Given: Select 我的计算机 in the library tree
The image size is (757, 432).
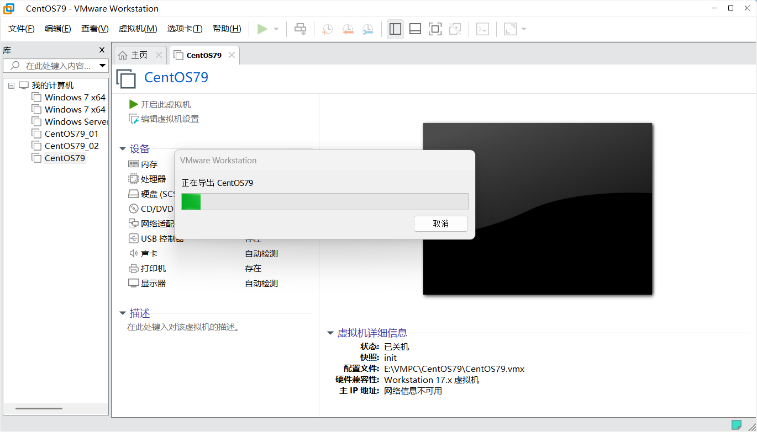Looking at the screenshot, I should [52, 86].
